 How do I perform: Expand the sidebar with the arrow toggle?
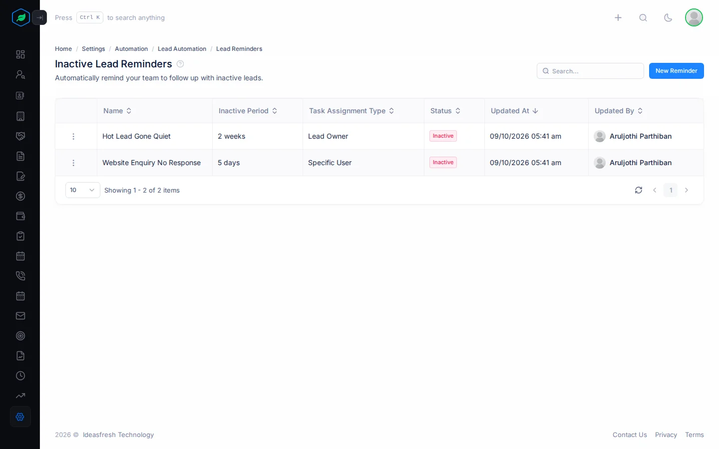click(x=39, y=17)
